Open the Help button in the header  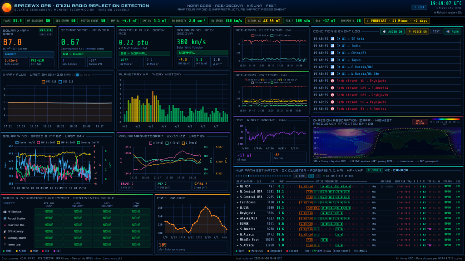click(x=419, y=7)
